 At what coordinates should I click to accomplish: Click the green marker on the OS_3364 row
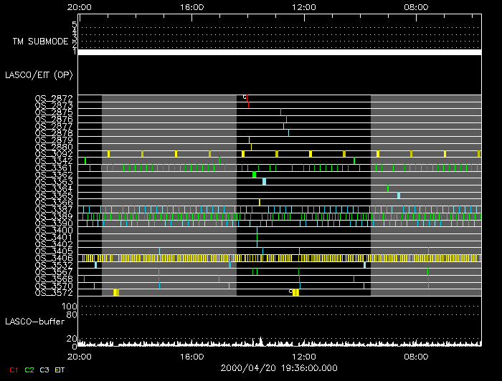[388, 188]
